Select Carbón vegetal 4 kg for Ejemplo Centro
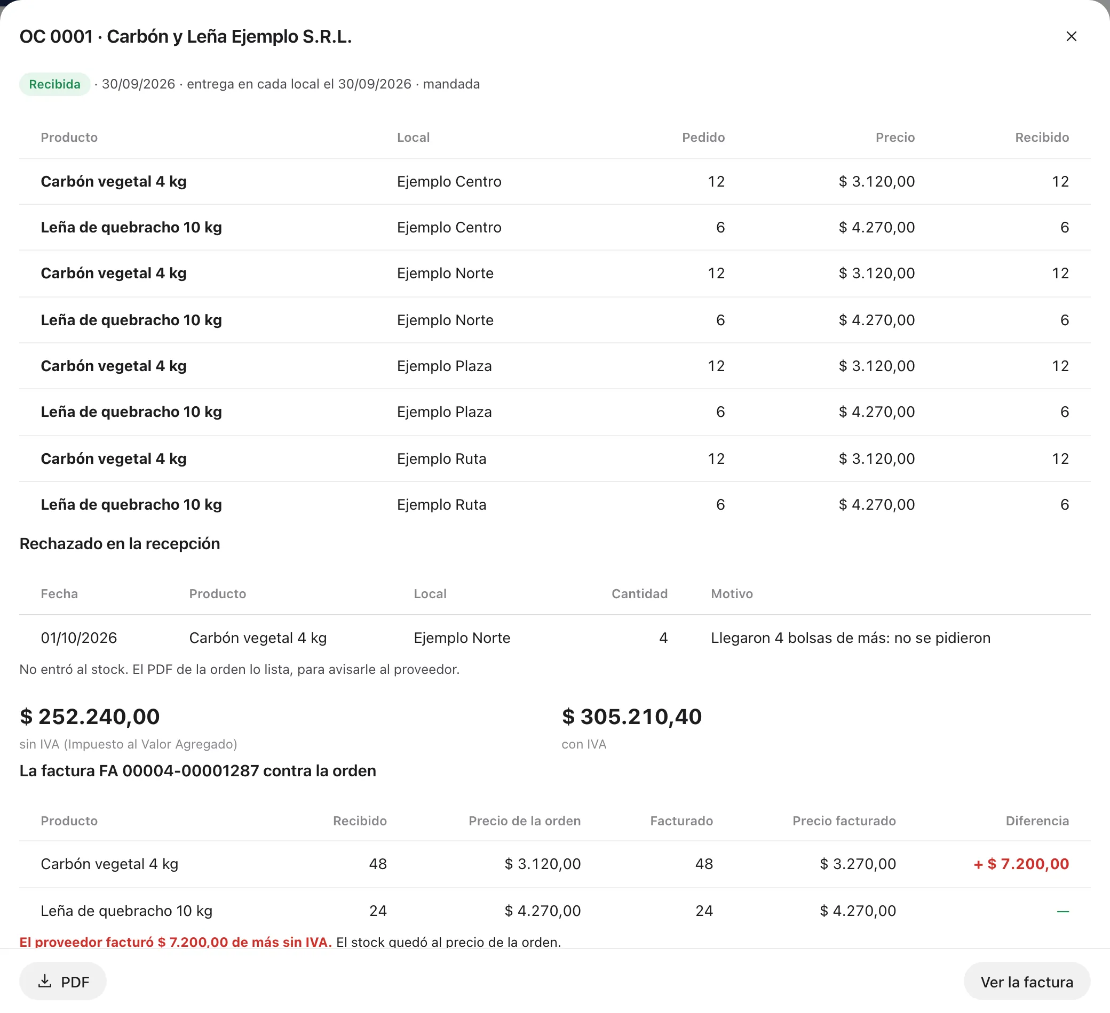This screenshot has height=1013, width=1110. pyautogui.click(x=554, y=181)
